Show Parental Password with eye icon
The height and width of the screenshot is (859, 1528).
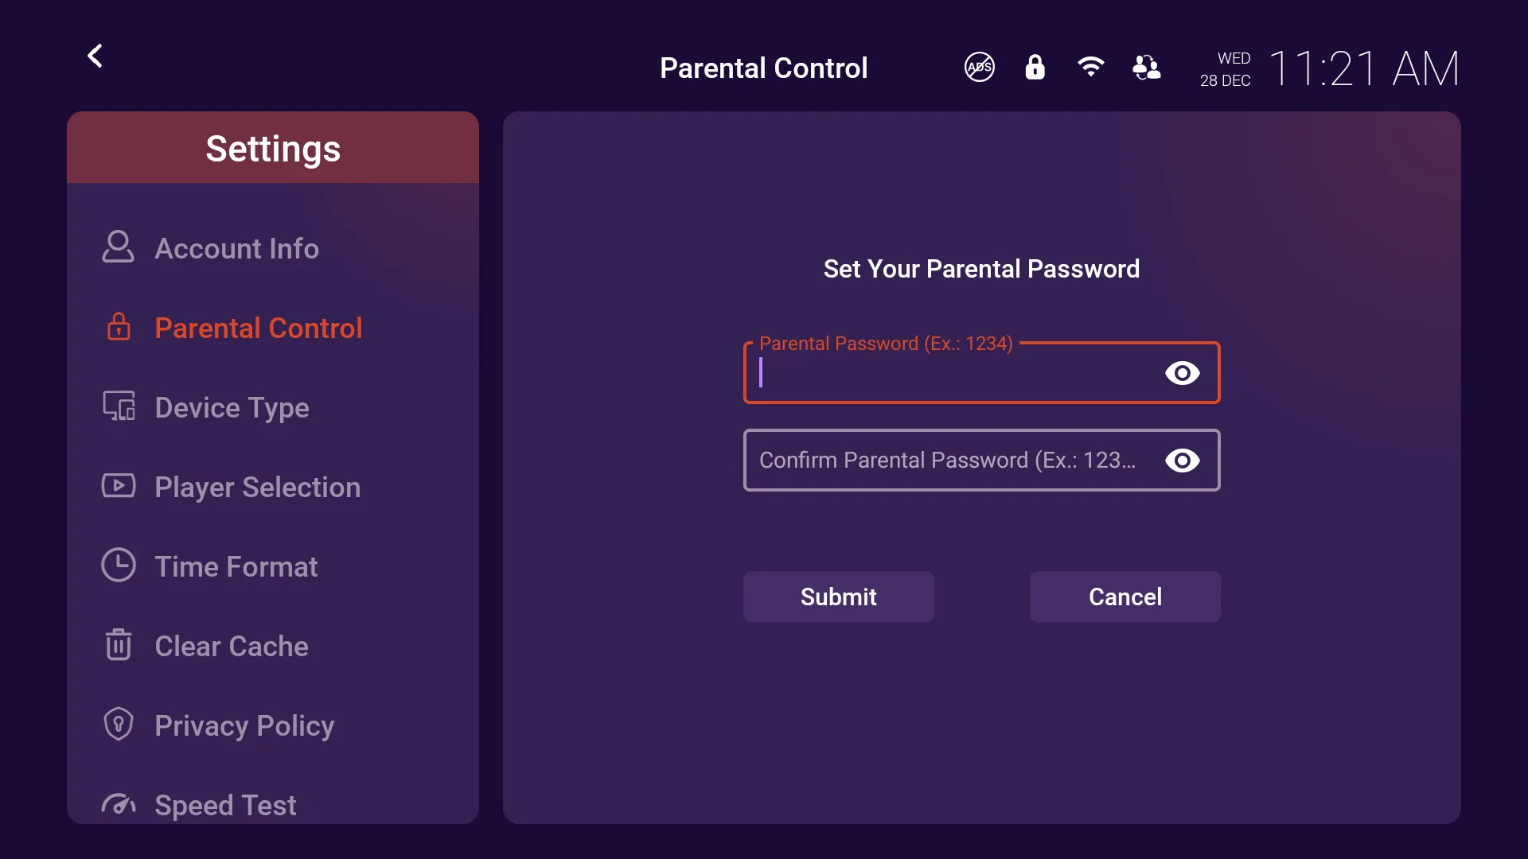(1182, 373)
